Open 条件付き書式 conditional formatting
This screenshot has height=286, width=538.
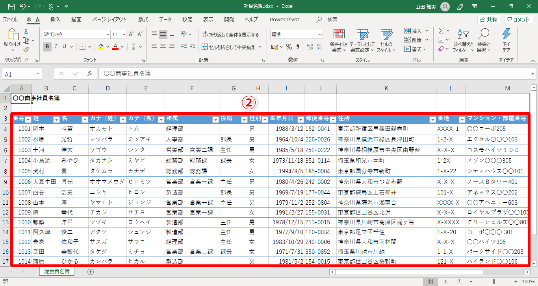point(339,41)
